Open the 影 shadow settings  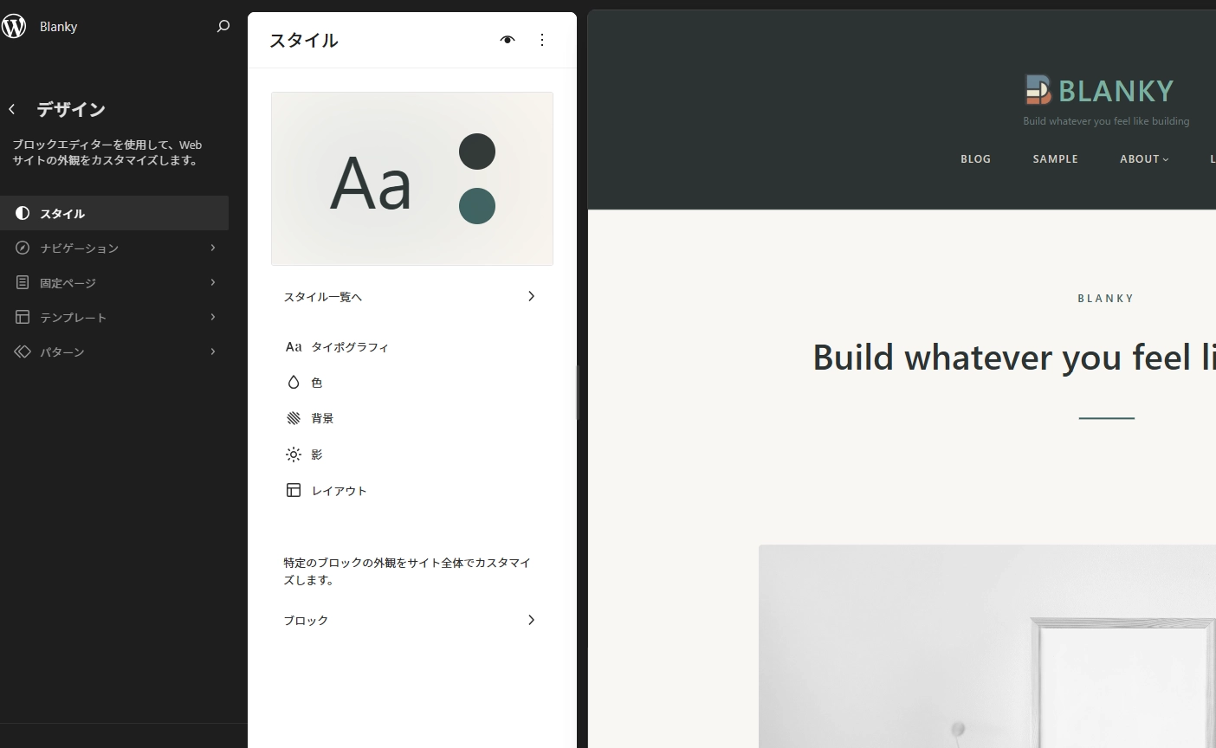pyautogui.click(x=316, y=455)
